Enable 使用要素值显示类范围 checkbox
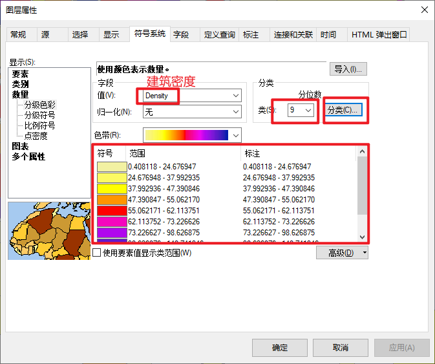The width and height of the screenshot is (435, 364). pos(97,253)
